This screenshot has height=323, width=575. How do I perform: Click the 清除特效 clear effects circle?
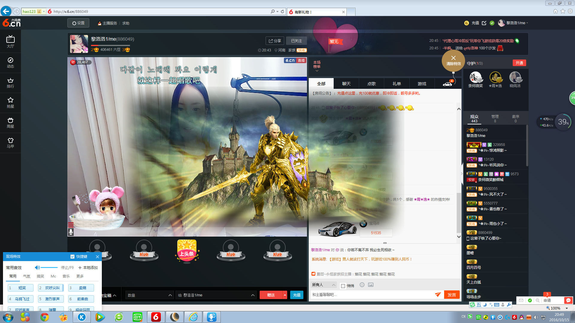(x=453, y=60)
